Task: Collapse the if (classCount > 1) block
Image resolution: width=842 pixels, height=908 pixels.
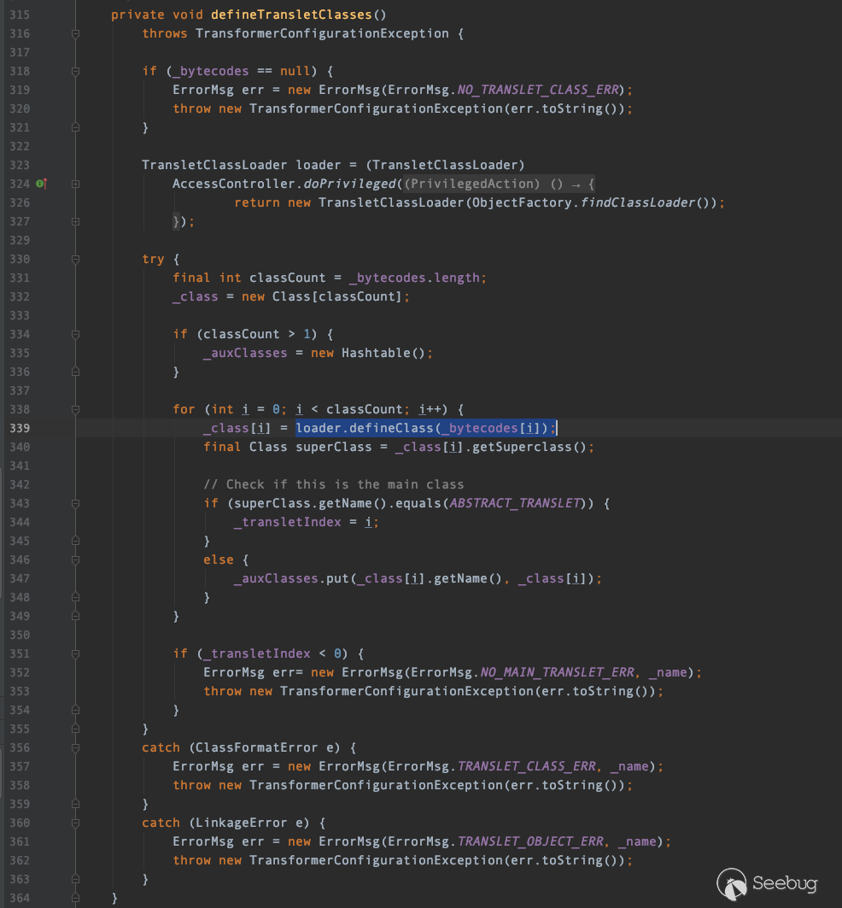Action: coord(75,334)
